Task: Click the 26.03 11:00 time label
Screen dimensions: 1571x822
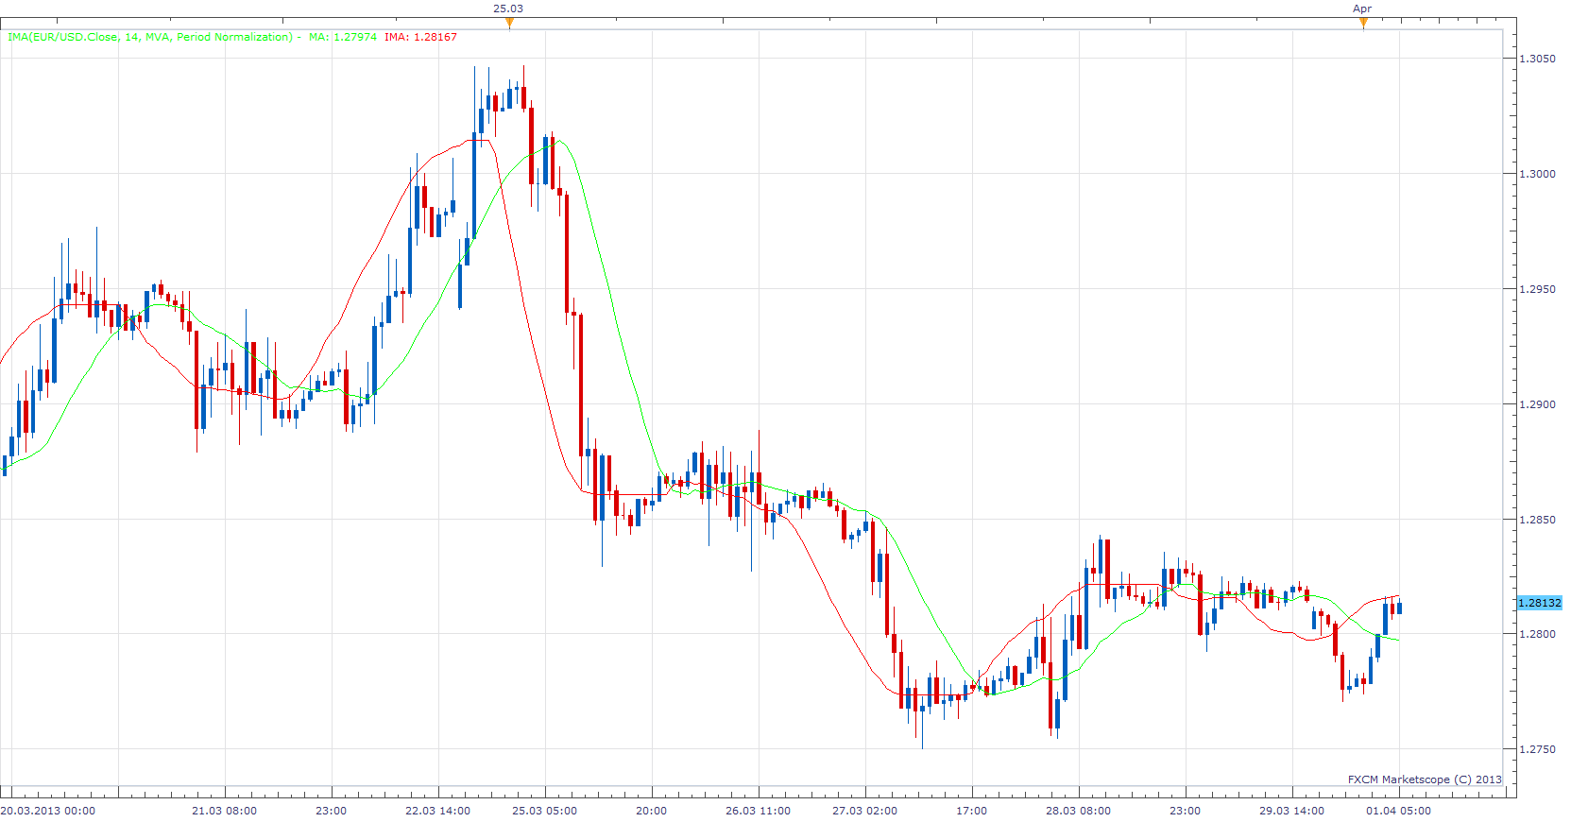Action: (x=758, y=811)
